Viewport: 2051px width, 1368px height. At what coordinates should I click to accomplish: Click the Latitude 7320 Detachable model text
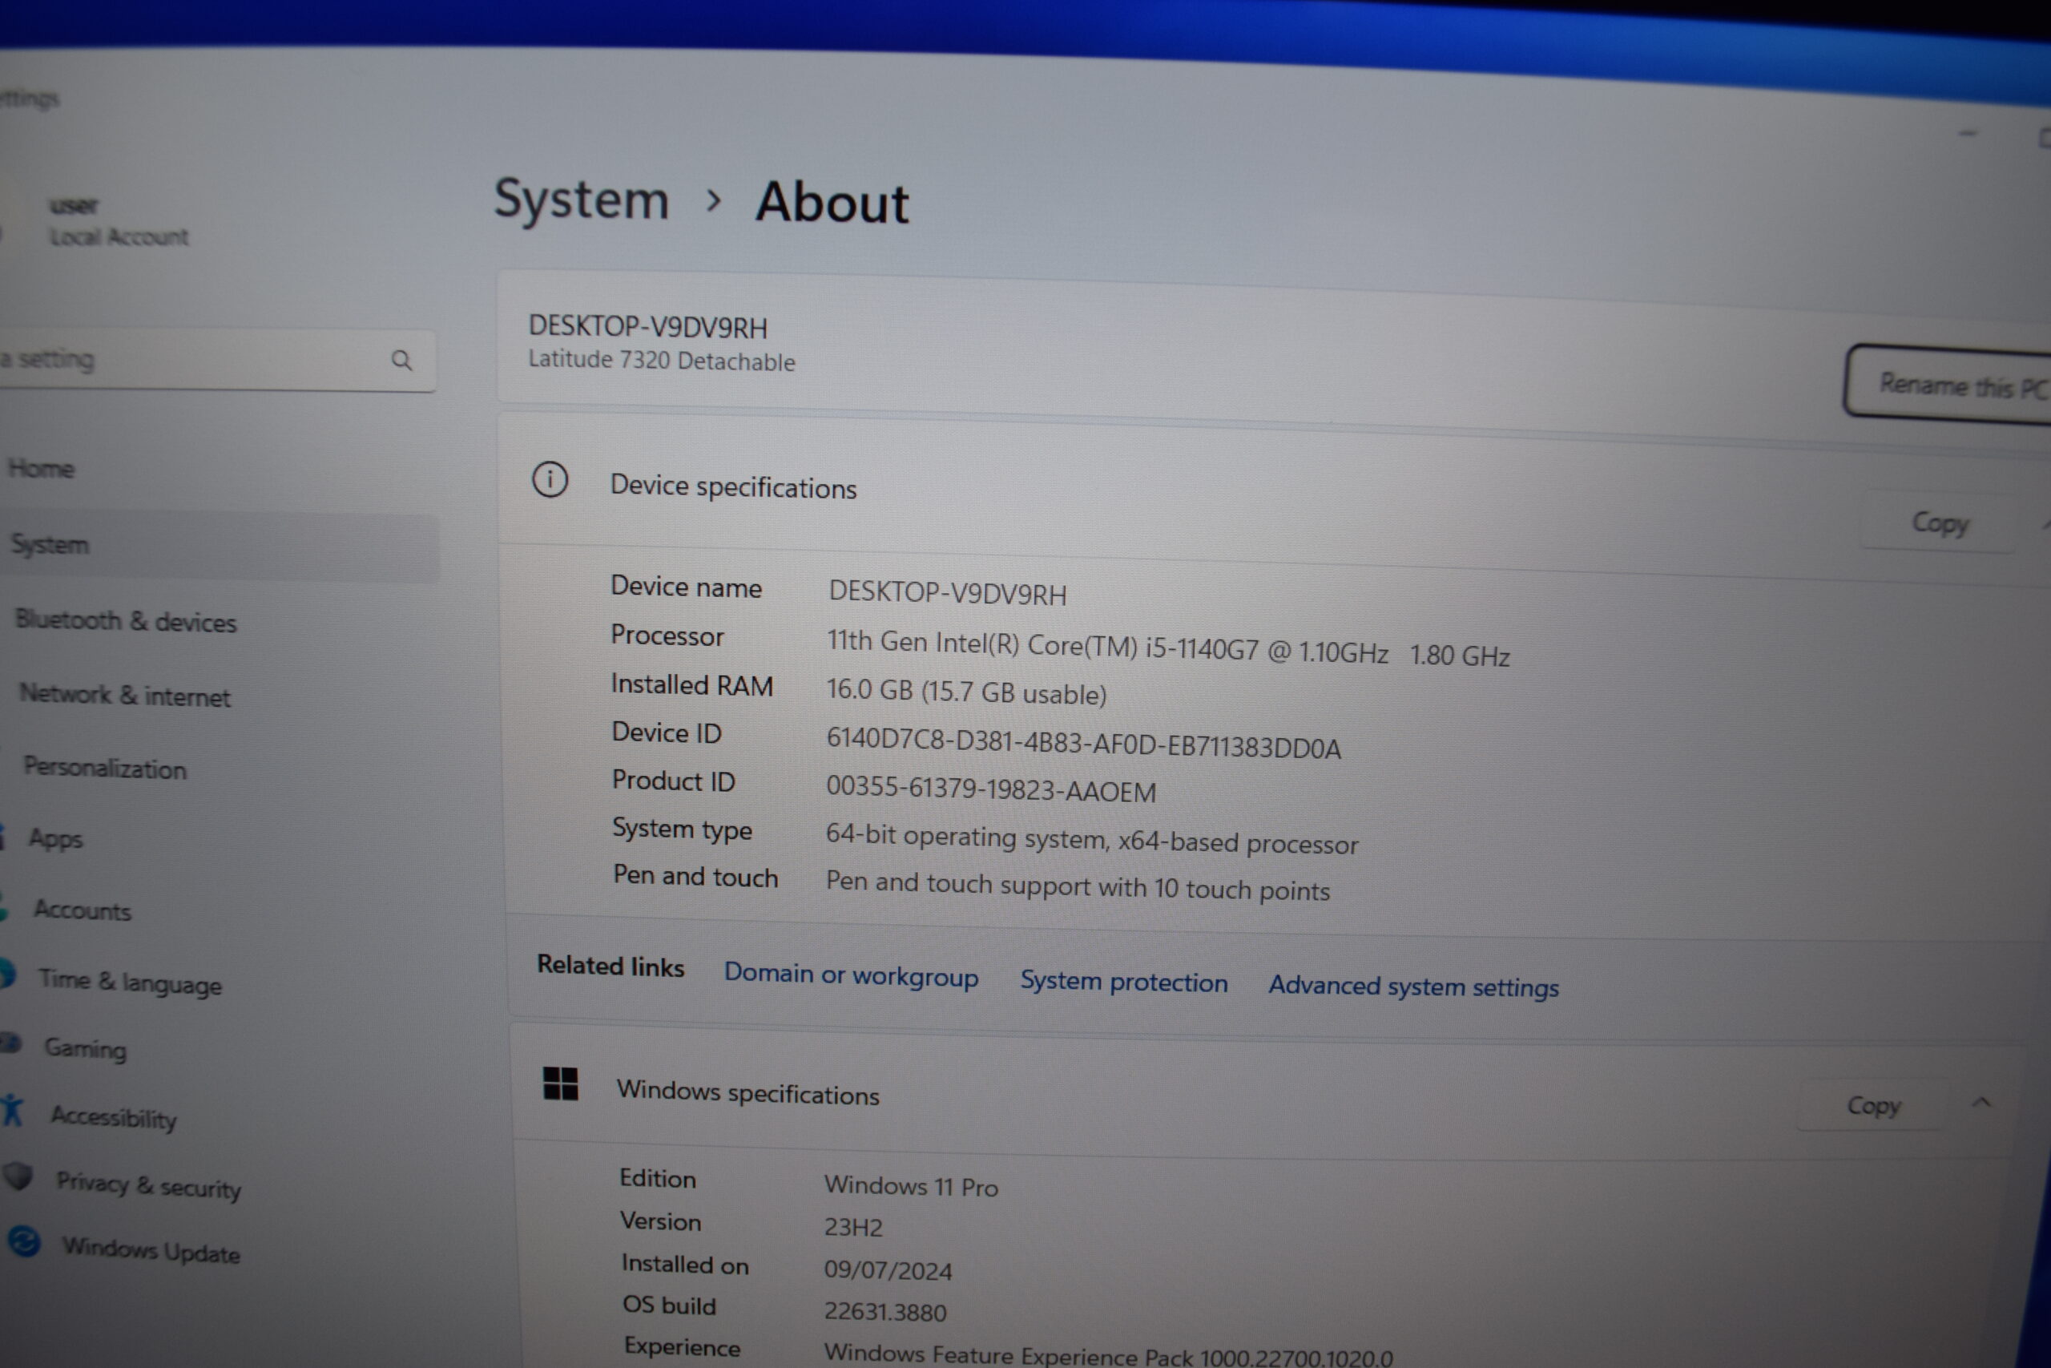coord(661,361)
